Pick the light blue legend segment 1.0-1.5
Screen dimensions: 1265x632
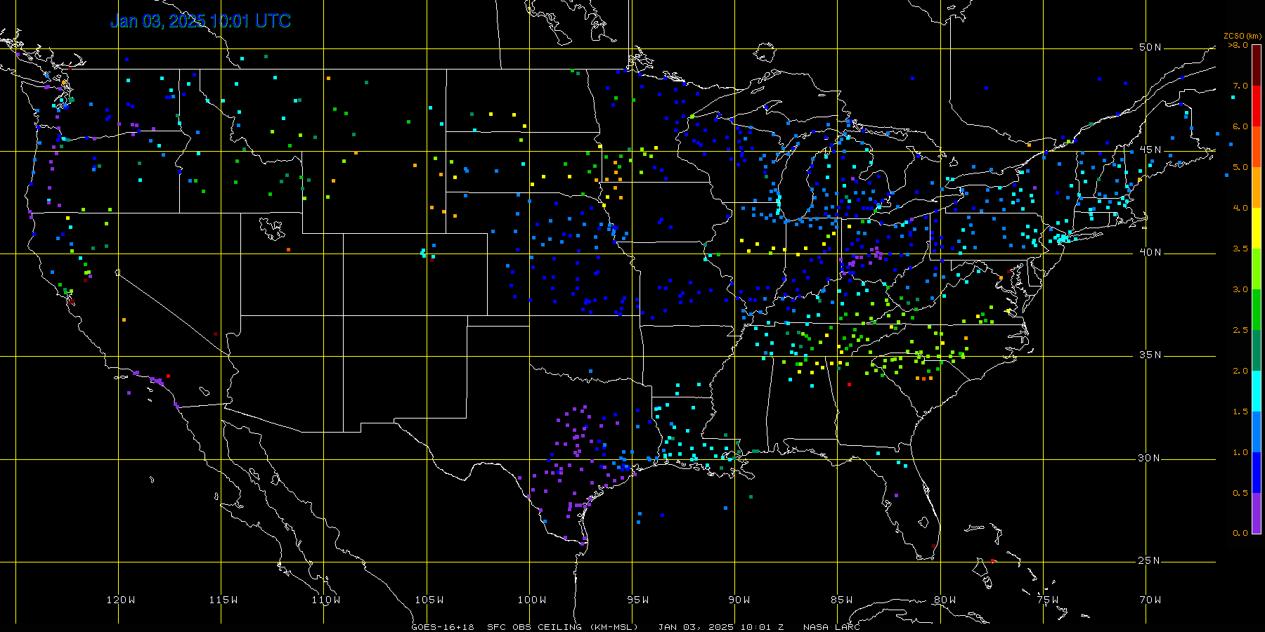tap(1257, 432)
